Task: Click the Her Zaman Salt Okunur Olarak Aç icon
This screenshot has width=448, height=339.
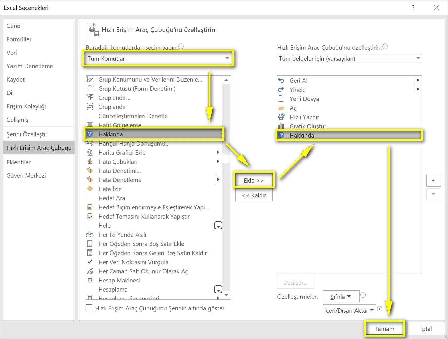Action: (x=90, y=271)
